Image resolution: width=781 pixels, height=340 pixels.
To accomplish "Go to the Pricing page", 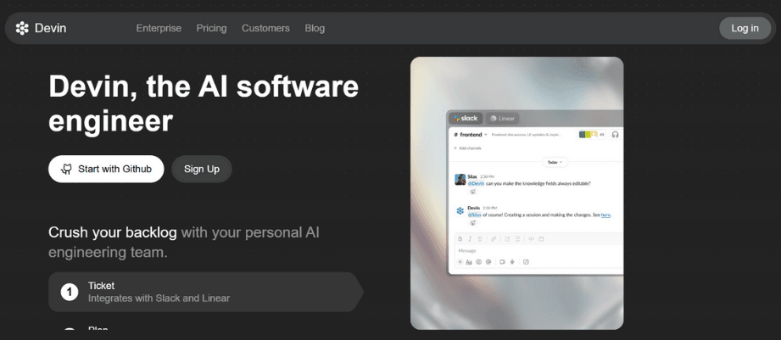I will (x=211, y=28).
